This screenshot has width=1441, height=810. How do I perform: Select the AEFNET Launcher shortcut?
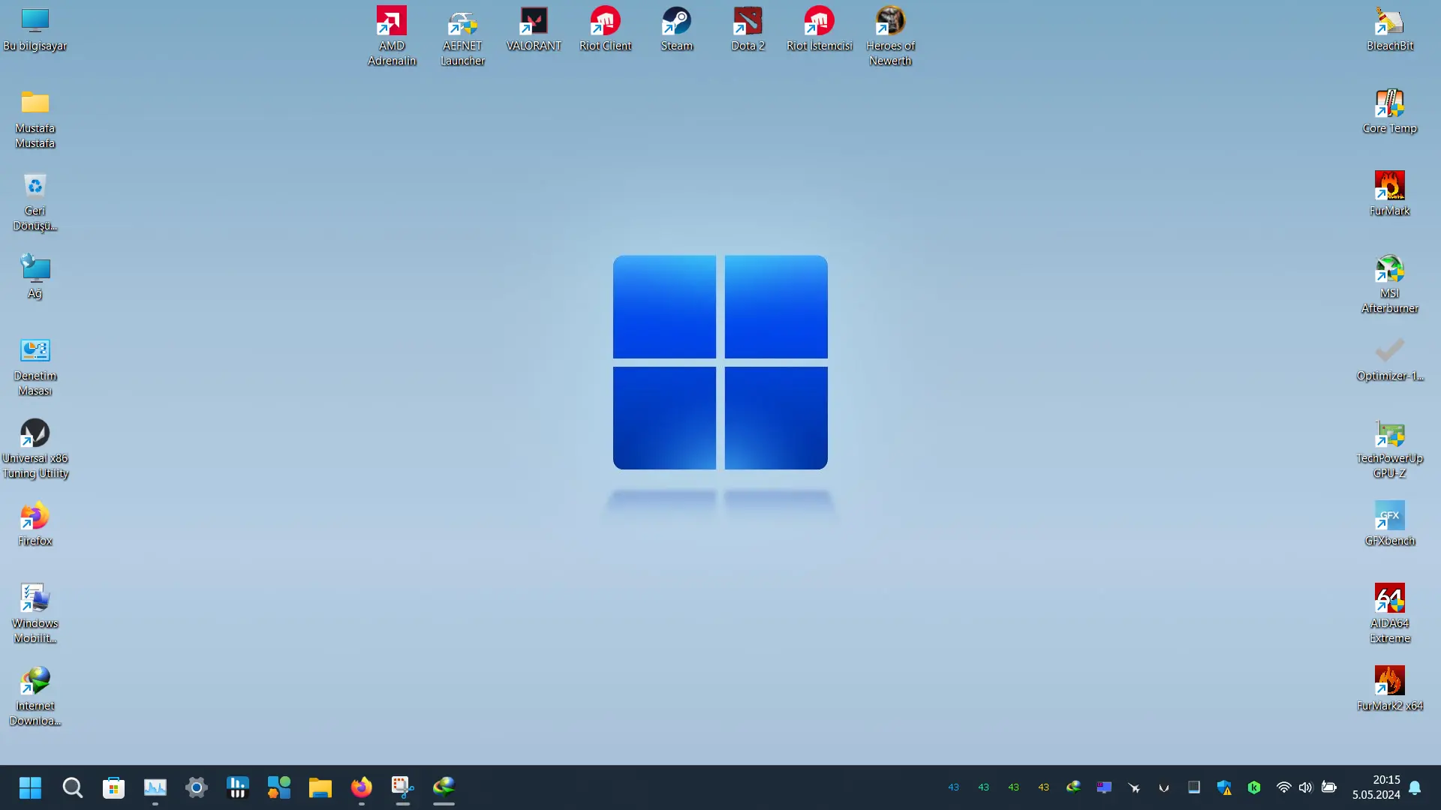(x=462, y=36)
